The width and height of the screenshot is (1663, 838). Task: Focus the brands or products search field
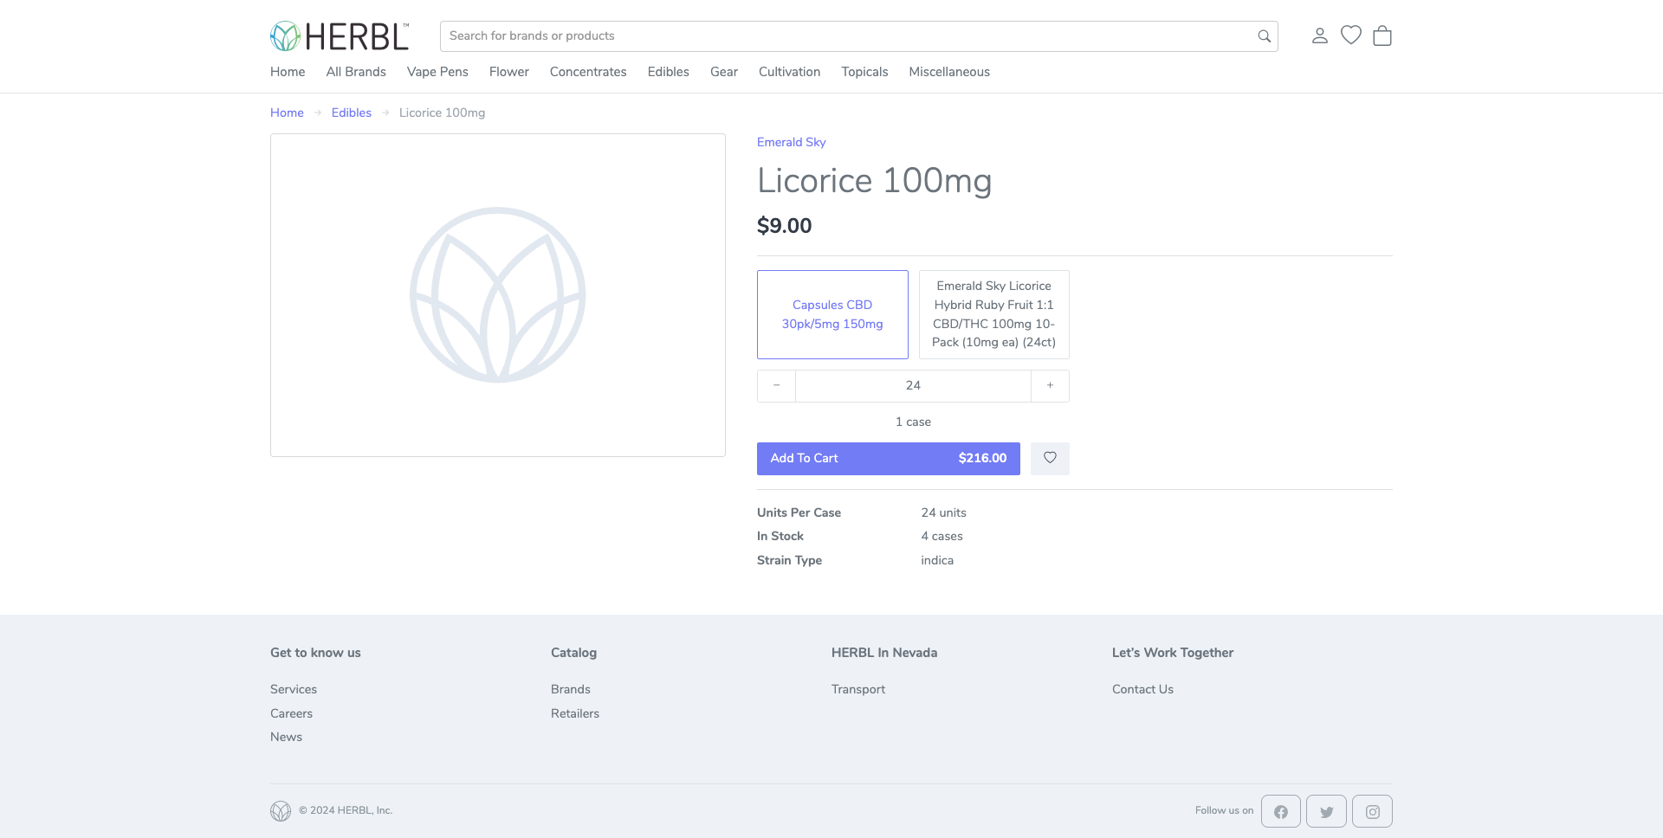click(x=858, y=36)
